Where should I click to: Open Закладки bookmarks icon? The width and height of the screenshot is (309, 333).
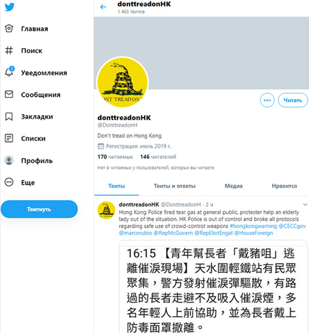coord(9,116)
